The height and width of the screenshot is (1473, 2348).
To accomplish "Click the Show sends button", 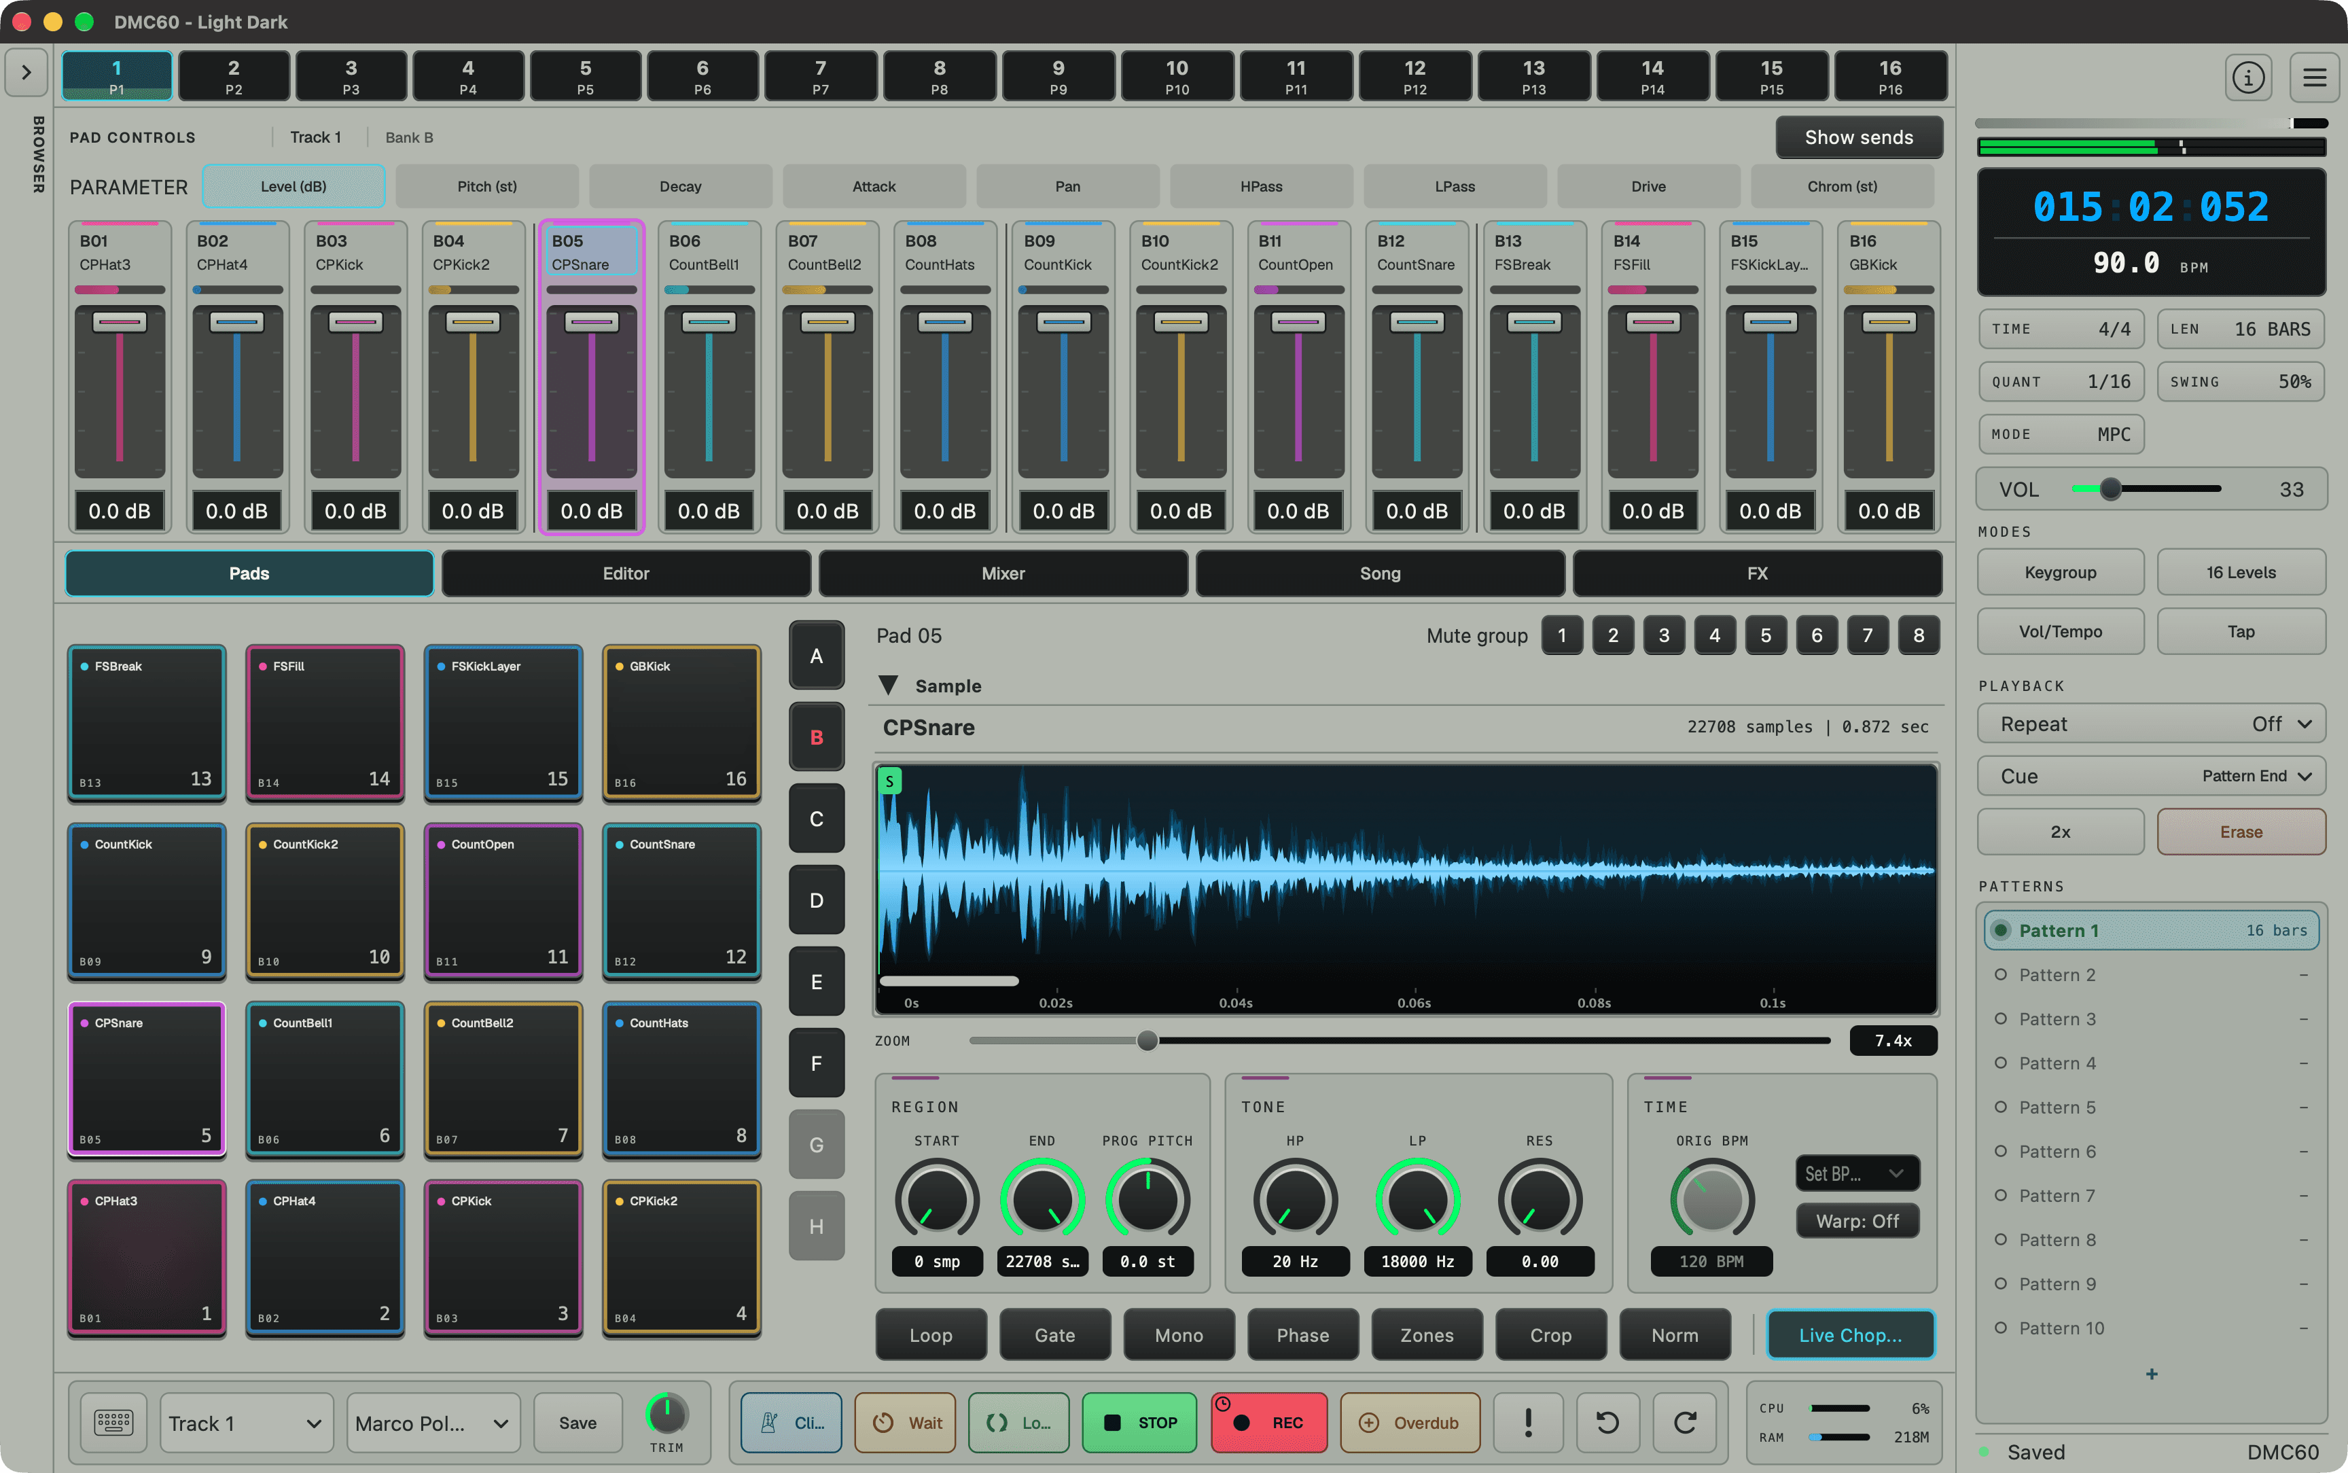I will click(x=1858, y=137).
